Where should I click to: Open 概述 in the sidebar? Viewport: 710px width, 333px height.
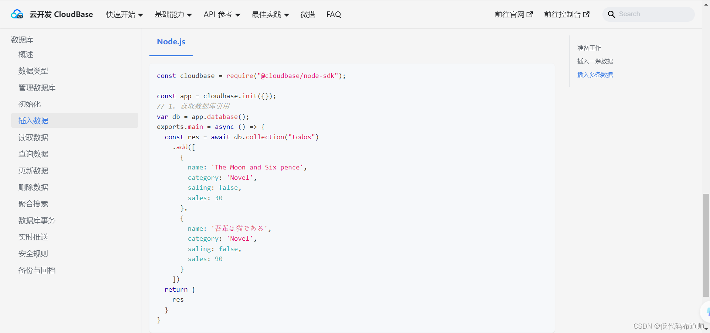pos(26,54)
